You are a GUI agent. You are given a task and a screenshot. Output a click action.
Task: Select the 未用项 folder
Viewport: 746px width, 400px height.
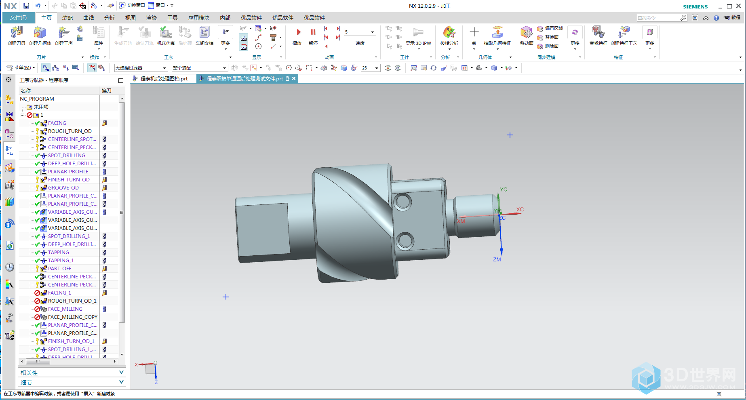coord(41,107)
